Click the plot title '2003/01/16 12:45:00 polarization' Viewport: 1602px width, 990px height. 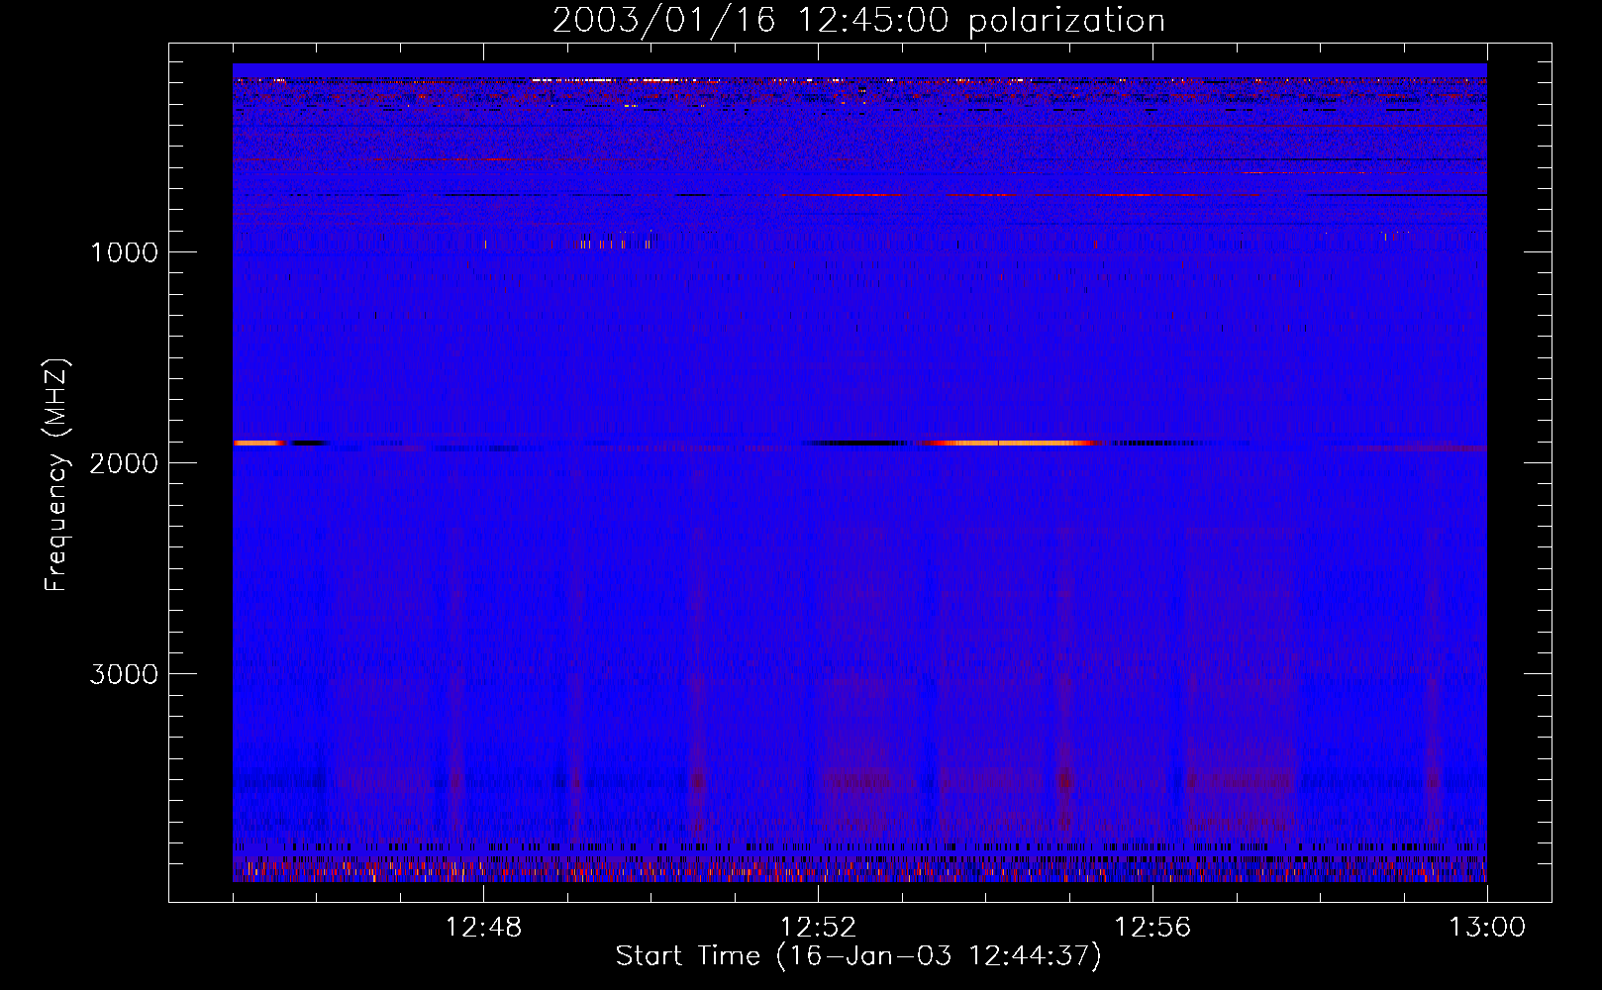click(x=858, y=21)
